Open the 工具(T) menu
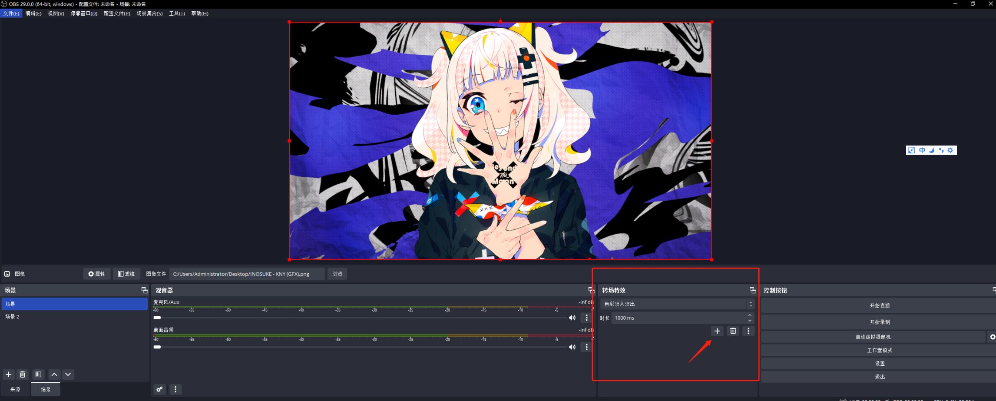Image resolution: width=996 pixels, height=401 pixels. tap(177, 13)
